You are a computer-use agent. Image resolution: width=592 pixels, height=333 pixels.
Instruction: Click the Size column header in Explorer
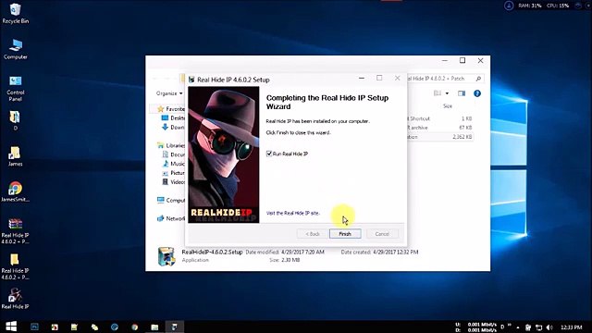click(x=448, y=106)
